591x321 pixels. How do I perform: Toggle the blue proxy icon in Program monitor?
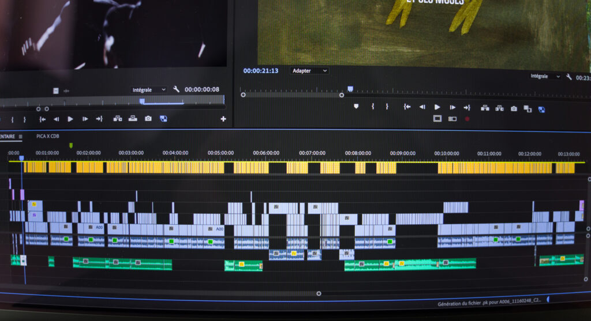[x=541, y=109]
